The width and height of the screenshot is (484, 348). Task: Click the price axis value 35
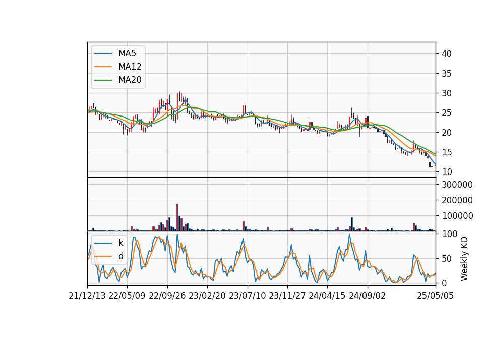[446, 74]
